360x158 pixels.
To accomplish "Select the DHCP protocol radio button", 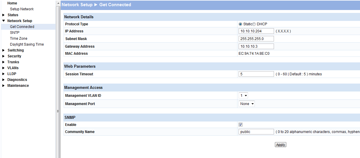I will (254, 24).
